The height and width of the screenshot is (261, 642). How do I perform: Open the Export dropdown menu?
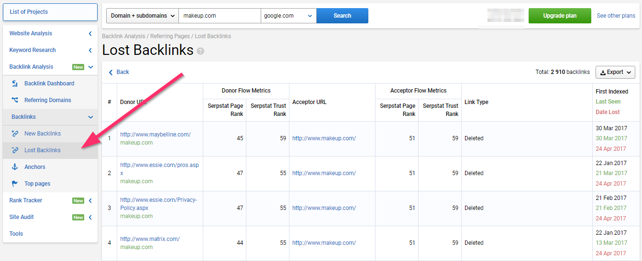(615, 73)
